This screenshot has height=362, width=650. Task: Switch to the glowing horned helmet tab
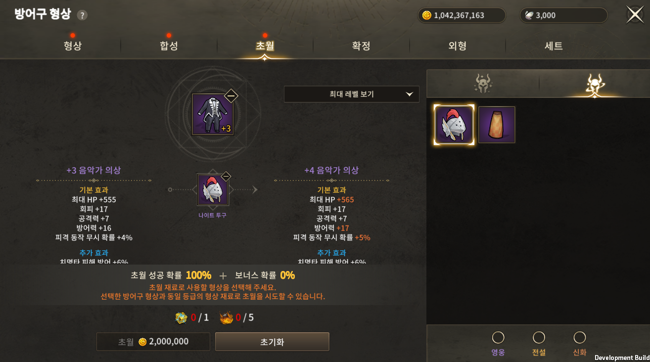(594, 84)
